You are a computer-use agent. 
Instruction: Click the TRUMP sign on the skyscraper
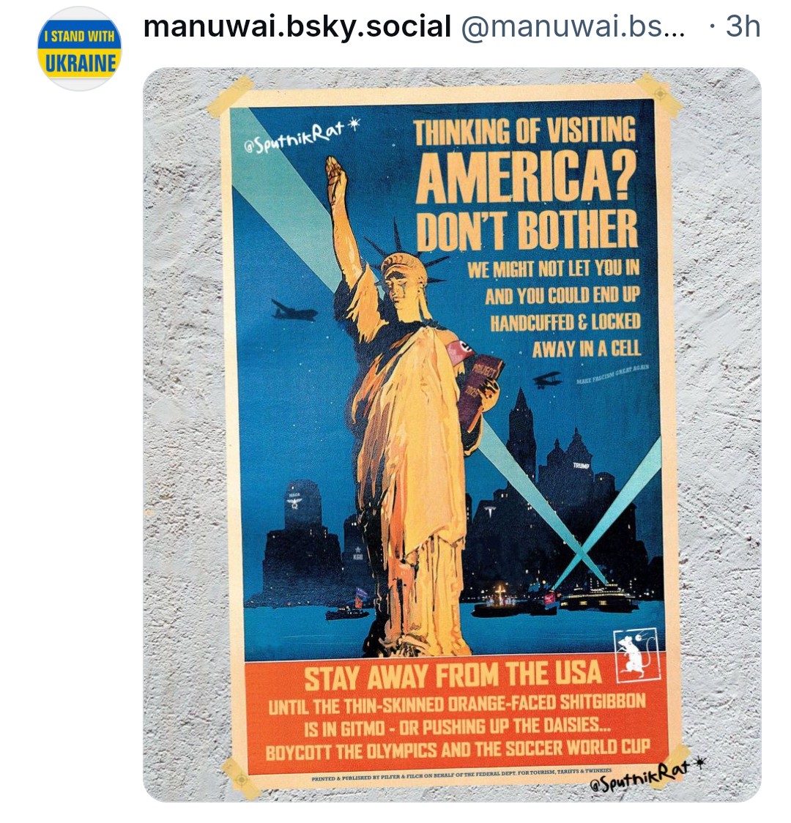tap(581, 466)
